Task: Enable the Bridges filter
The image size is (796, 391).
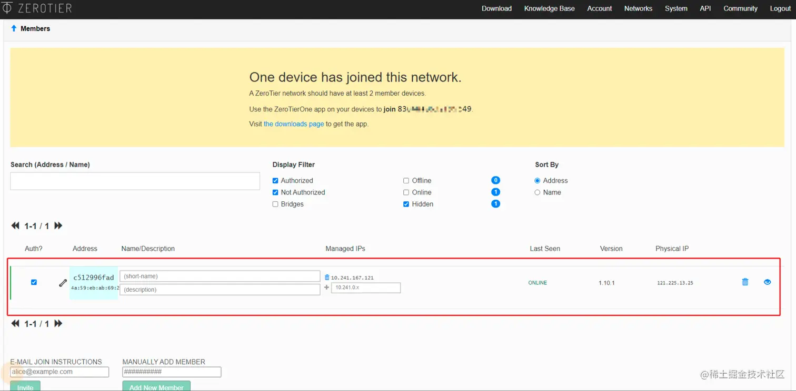Action: click(275, 204)
